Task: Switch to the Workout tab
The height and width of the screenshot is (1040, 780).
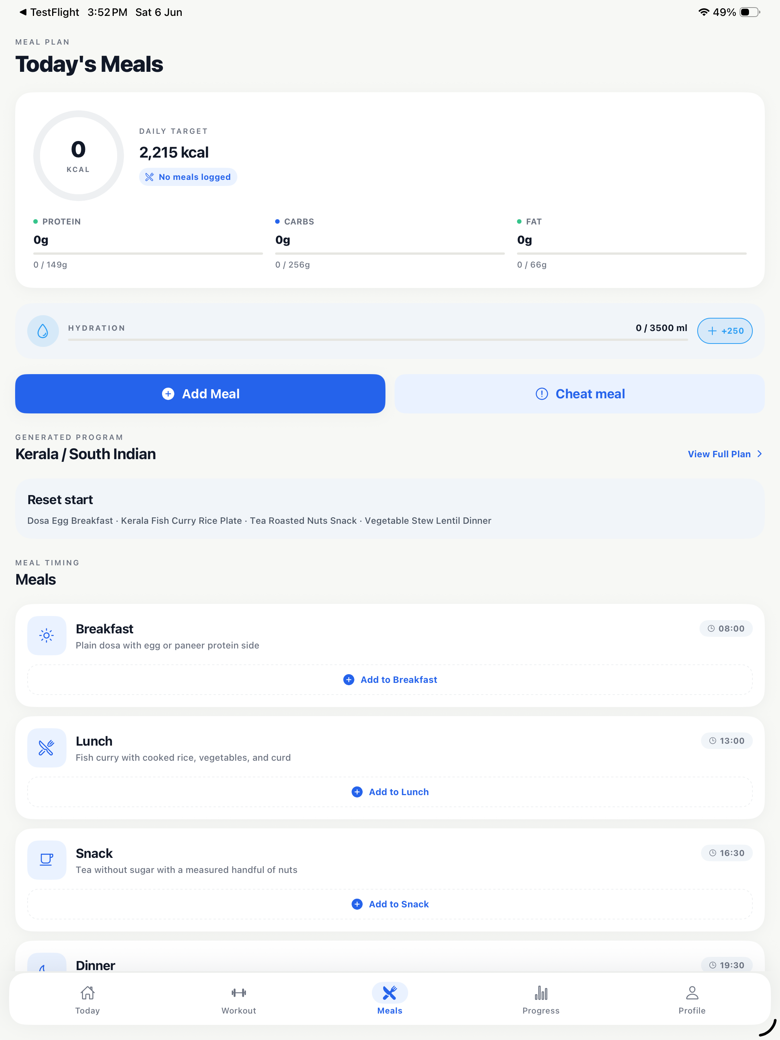Action: pyautogui.click(x=239, y=1000)
